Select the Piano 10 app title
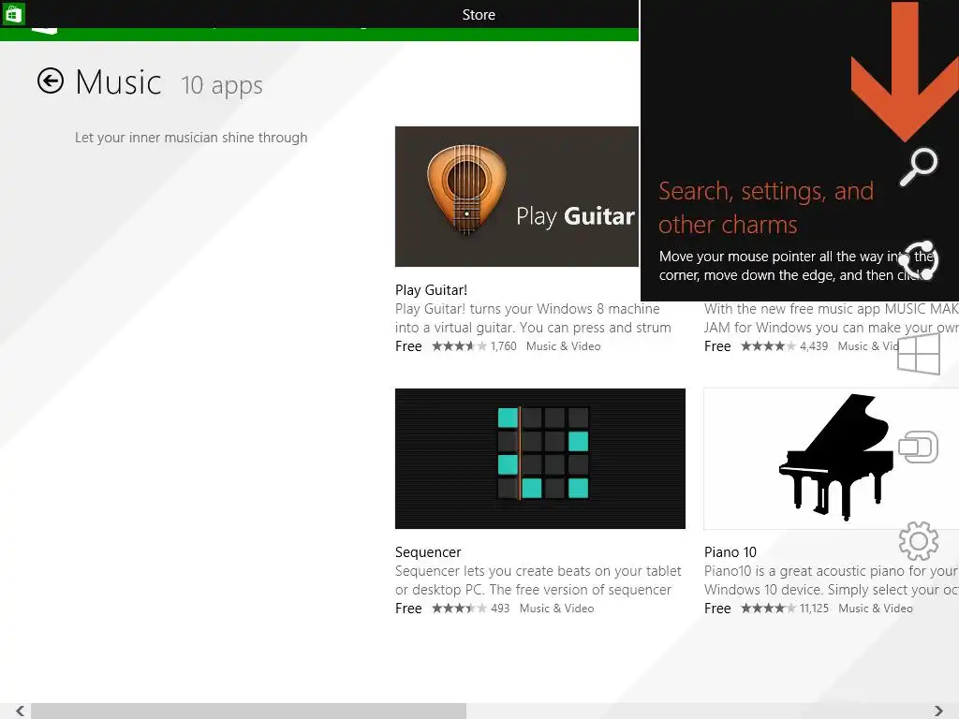Viewport: 959px width, 719px height. coord(730,552)
